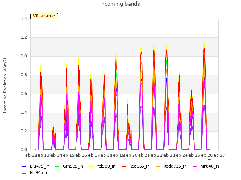Click the green Grn535_in legend color marker
The image size is (241, 180).
[58, 166]
